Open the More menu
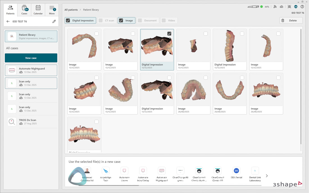The height and width of the screenshot is (193, 309). pyautogui.click(x=52, y=10)
